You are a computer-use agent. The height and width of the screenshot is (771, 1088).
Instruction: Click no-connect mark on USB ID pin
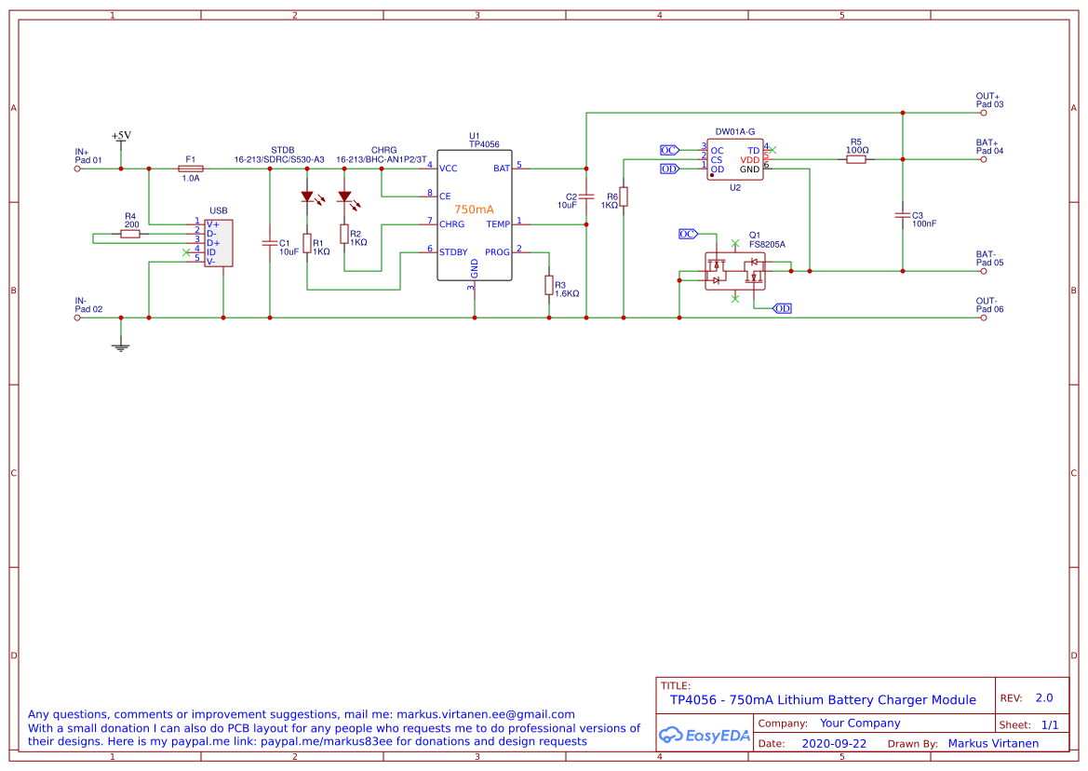(186, 252)
